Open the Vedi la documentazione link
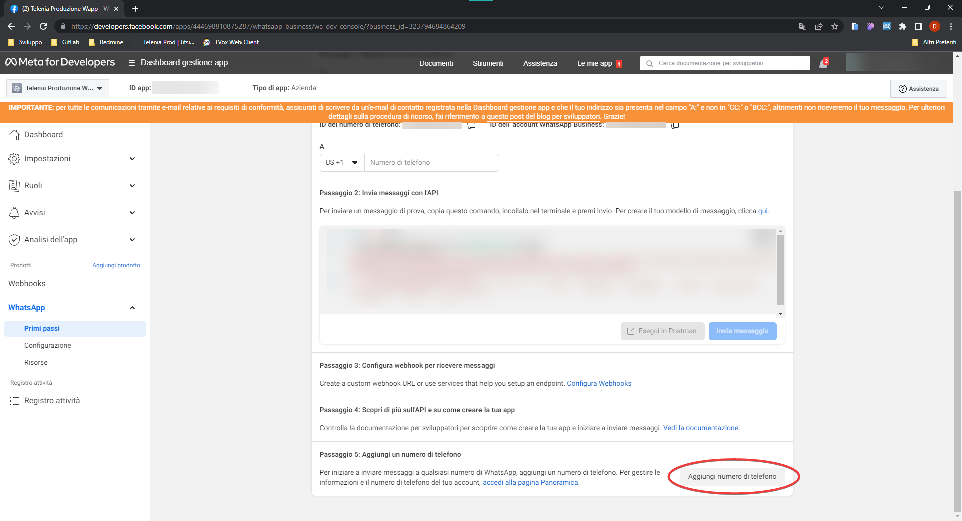Viewport: 962px width, 521px height. [x=701, y=428]
